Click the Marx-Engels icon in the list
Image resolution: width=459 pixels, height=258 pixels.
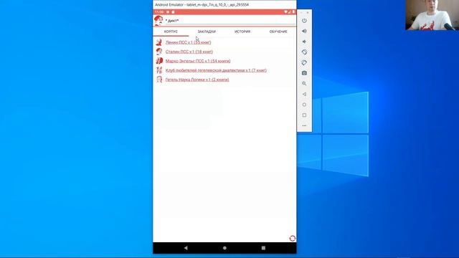(159, 61)
